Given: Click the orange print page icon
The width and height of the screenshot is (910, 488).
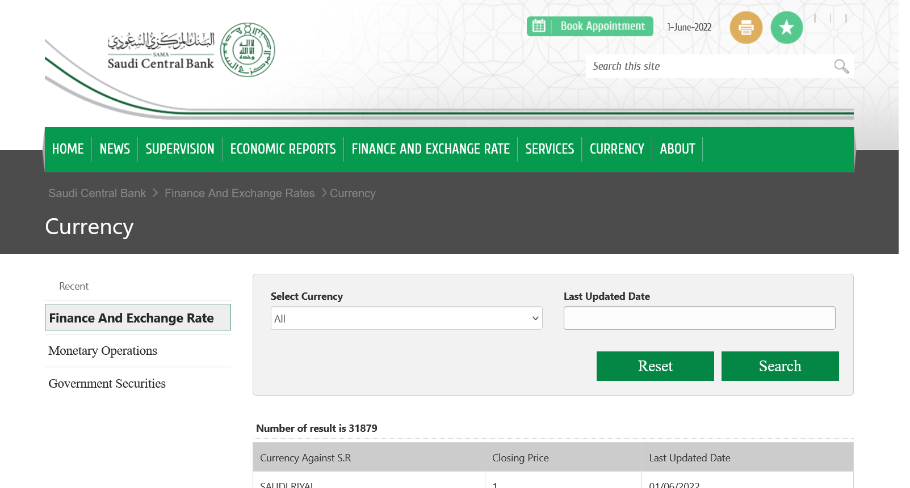Looking at the screenshot, I should (745, 27).
